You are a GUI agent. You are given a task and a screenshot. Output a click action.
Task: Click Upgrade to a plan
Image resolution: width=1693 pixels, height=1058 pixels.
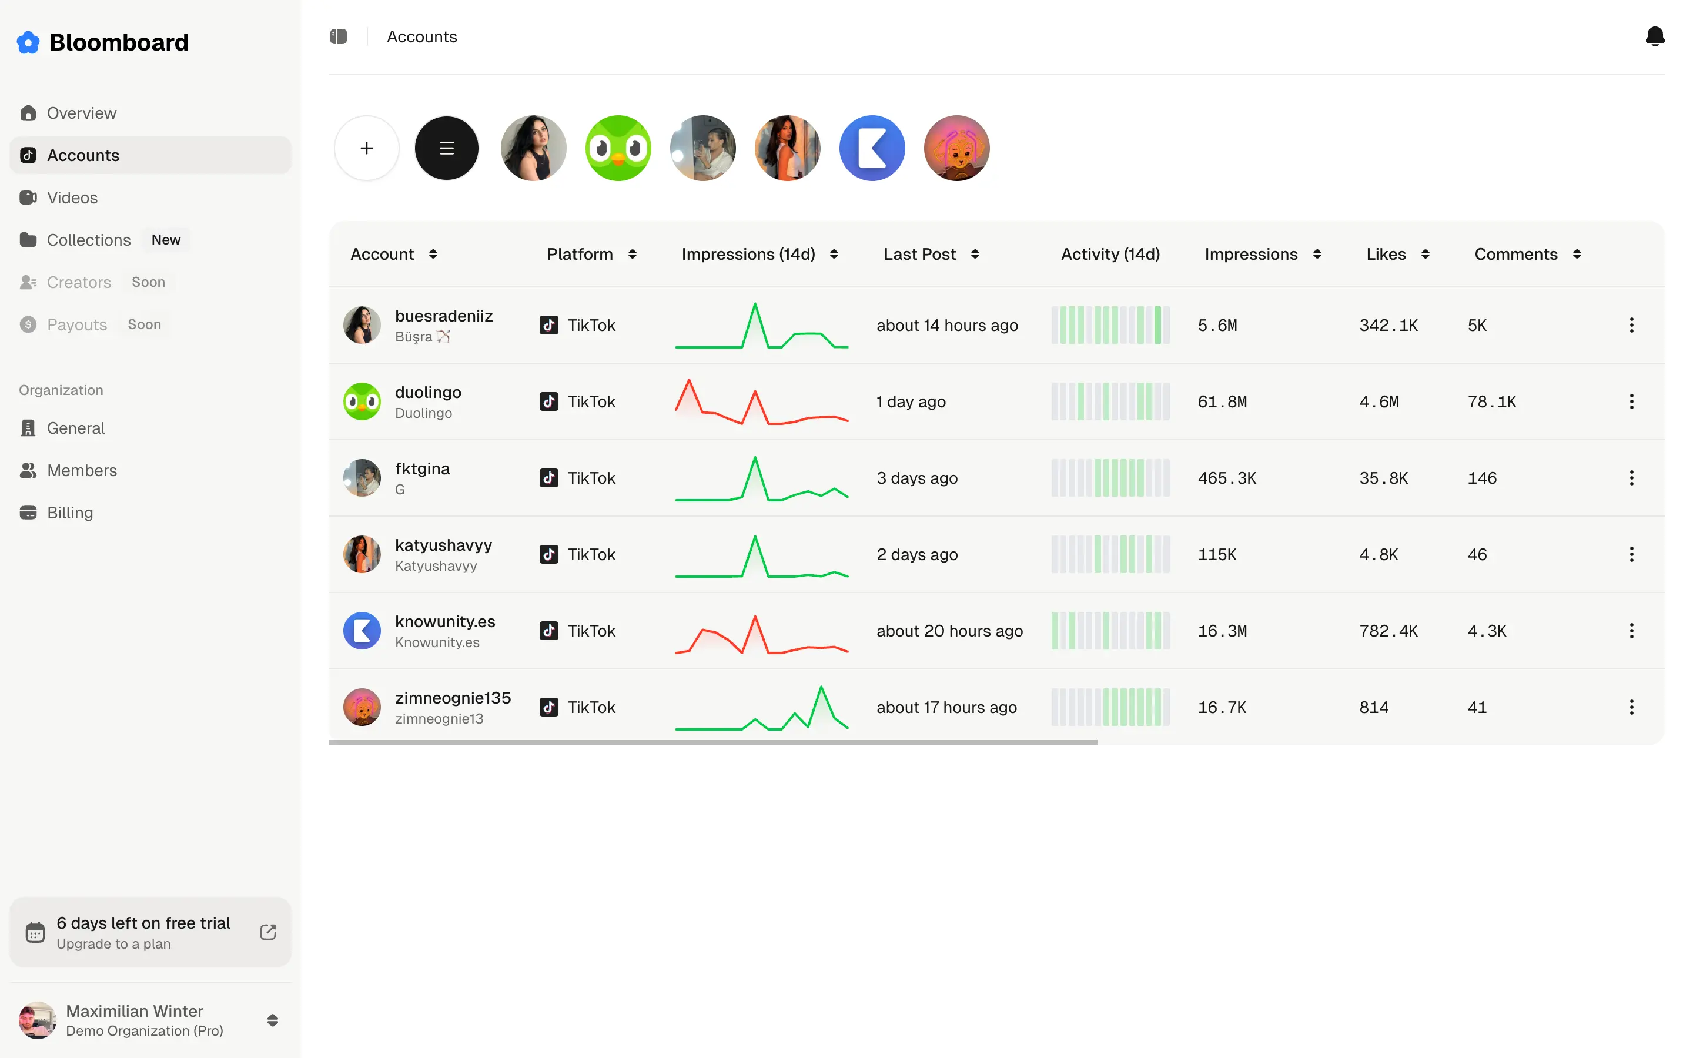tap(114, 943)
